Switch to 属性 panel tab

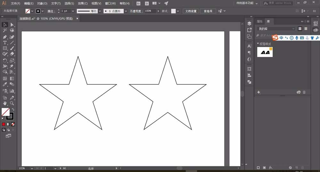click(x=260, y=21)
